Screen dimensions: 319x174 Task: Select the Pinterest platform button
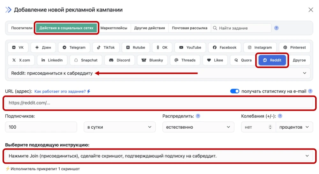294,48
